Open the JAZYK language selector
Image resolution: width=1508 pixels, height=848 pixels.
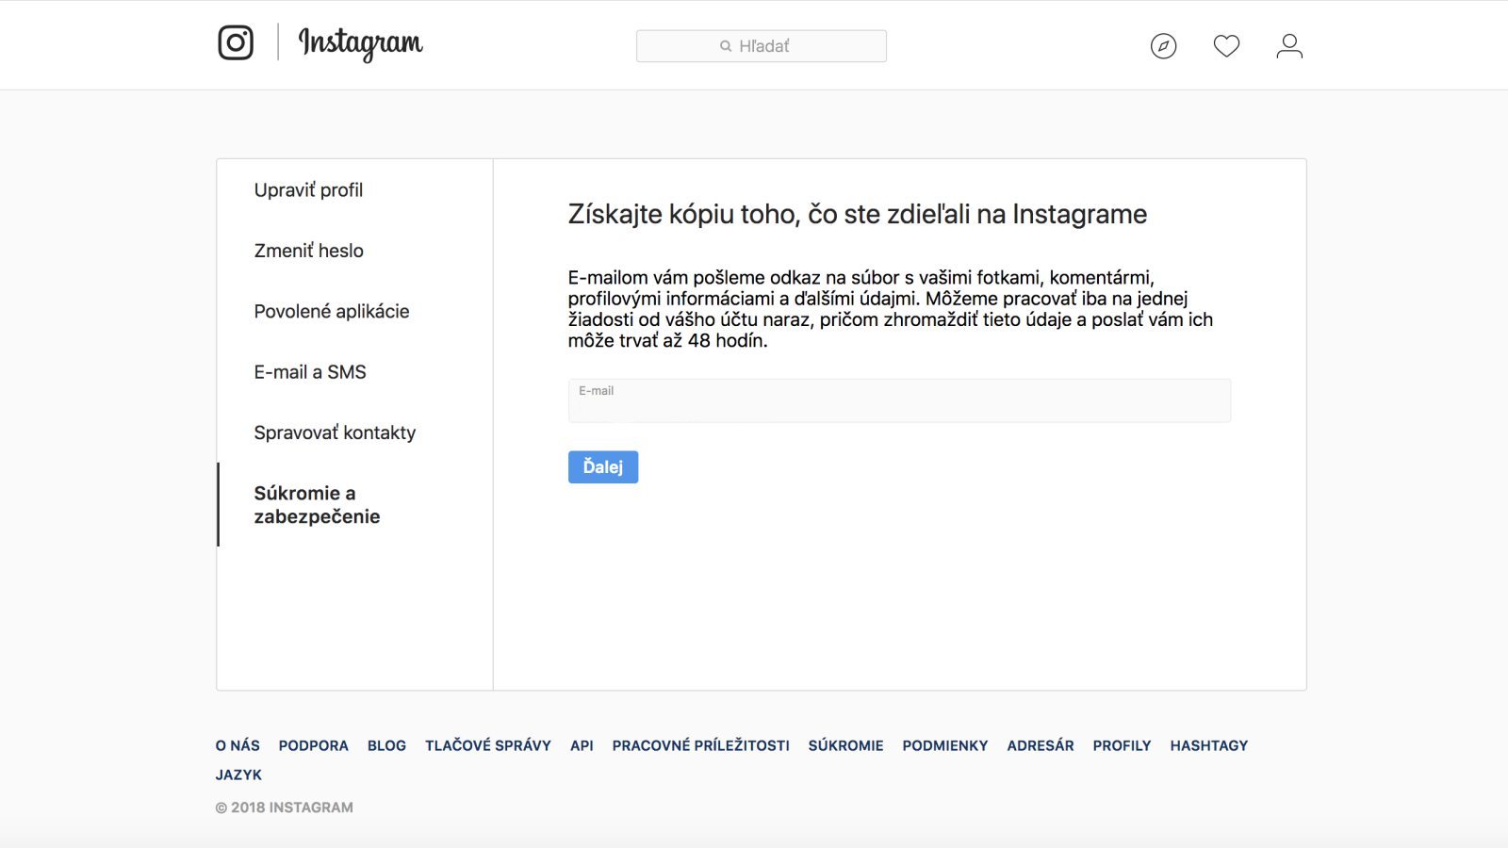238,775
